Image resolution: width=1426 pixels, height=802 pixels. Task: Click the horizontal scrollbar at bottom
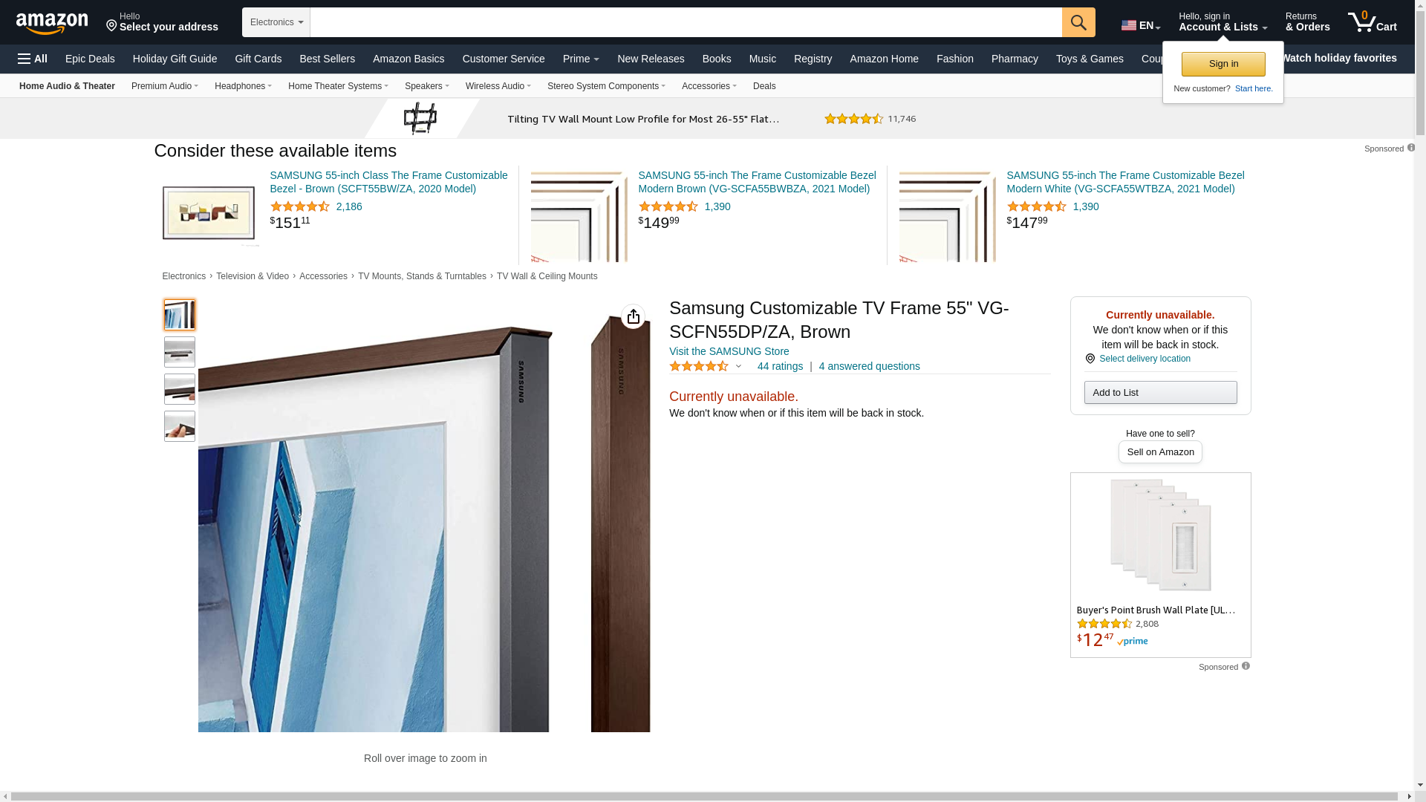coord(707,797)
